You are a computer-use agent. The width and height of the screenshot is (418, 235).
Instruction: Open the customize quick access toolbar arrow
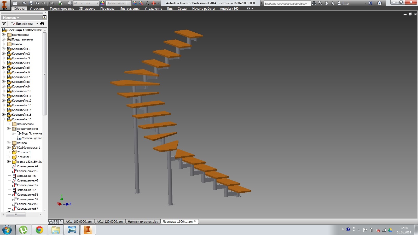tap(159, 3)
